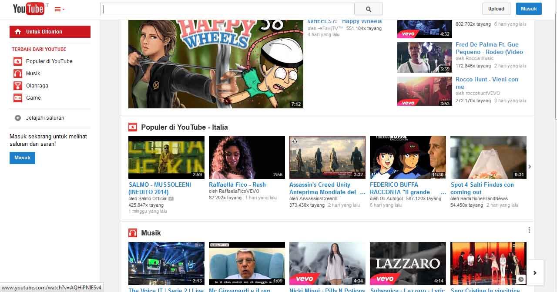Open Populer di YouTube - Italia heading
The height and width of the screenshot is (292, 557).
pyautogui.click(x=185, y=127)
